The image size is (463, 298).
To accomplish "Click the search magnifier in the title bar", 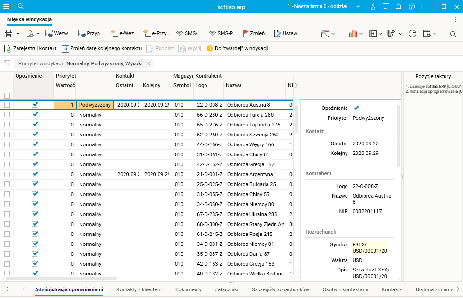I will pyautogui.click(x=21, y=6).
